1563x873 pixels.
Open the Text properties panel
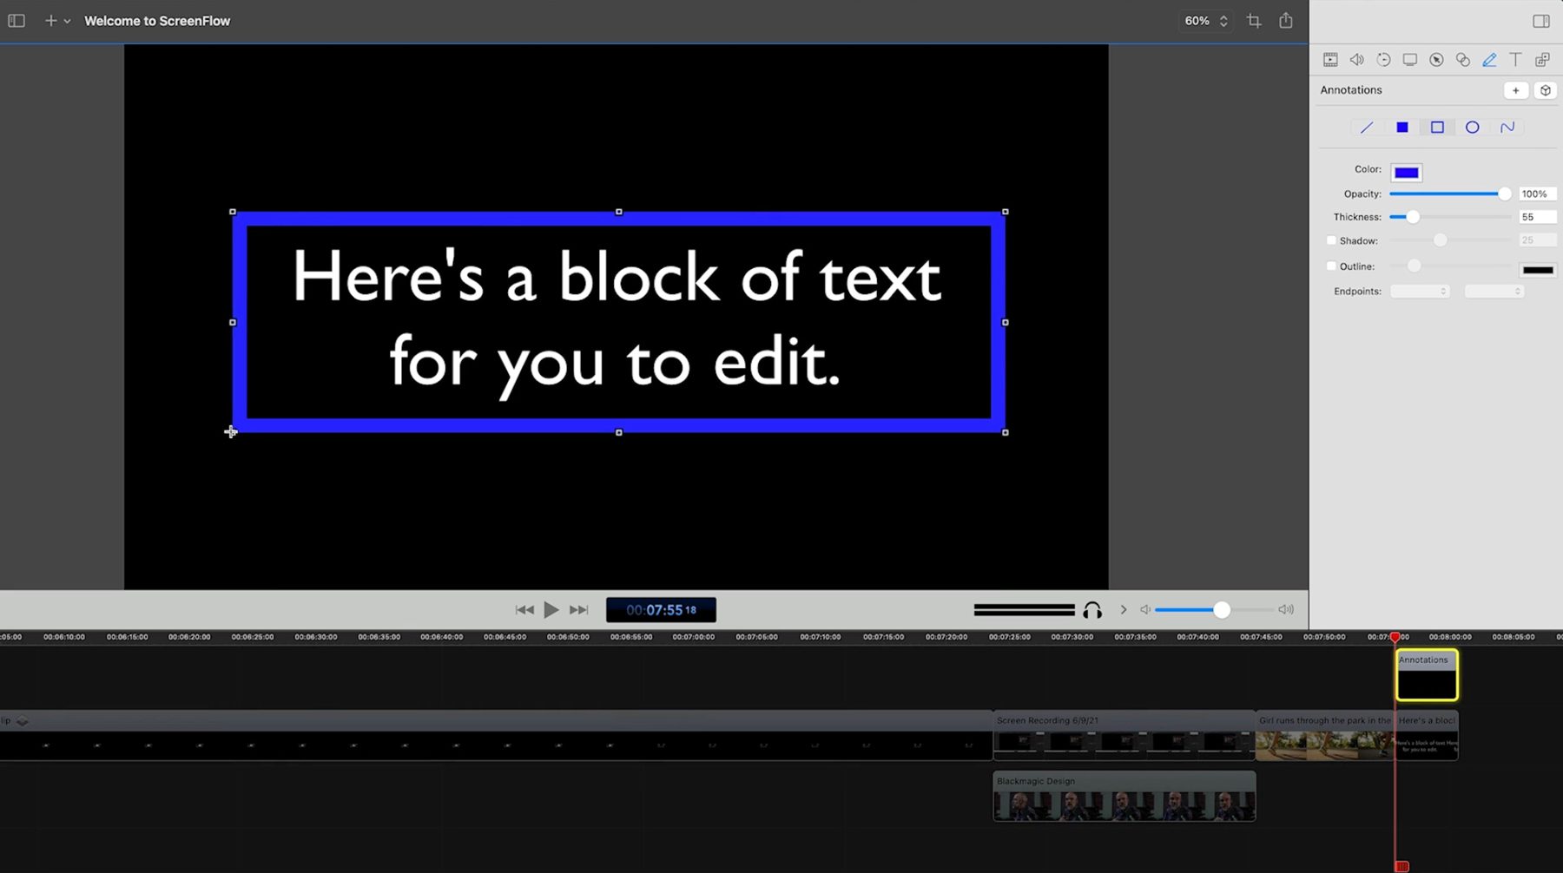(x=1516, y=59)
